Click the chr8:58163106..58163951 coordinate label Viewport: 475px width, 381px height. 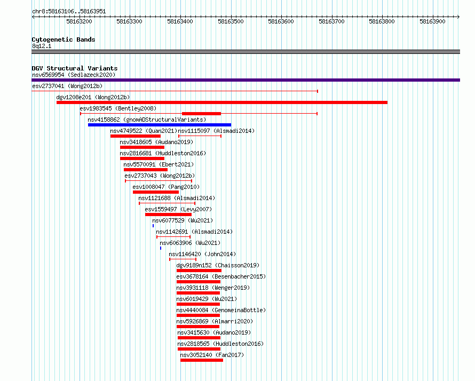click(x=69, y=11)
